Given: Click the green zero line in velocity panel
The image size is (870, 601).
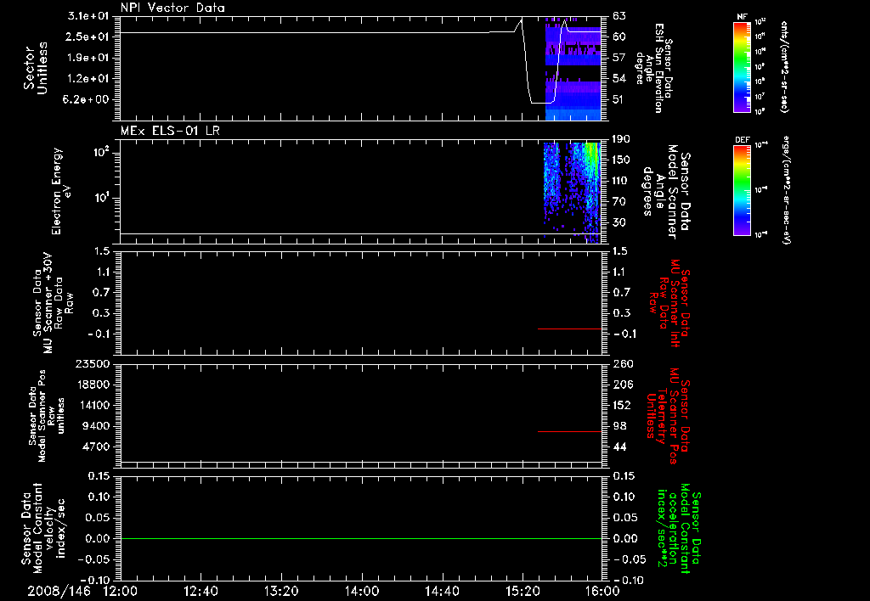Looking at the screenshot, I should 361,538.
